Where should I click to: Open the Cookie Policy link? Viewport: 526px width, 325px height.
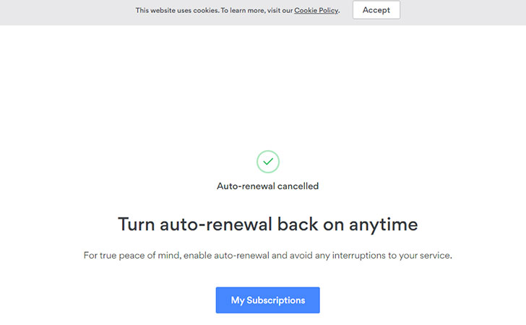tap(316, 10)
